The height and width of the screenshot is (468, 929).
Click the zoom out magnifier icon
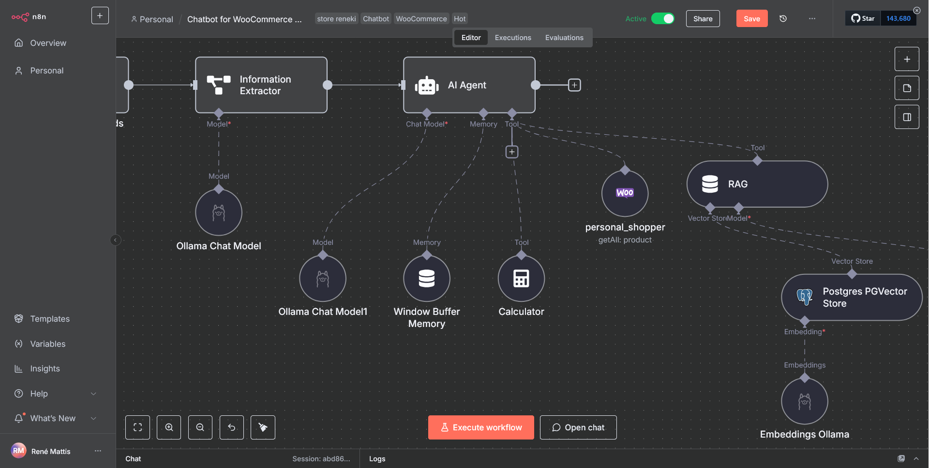pyautogui.click(x=200, y=427)
